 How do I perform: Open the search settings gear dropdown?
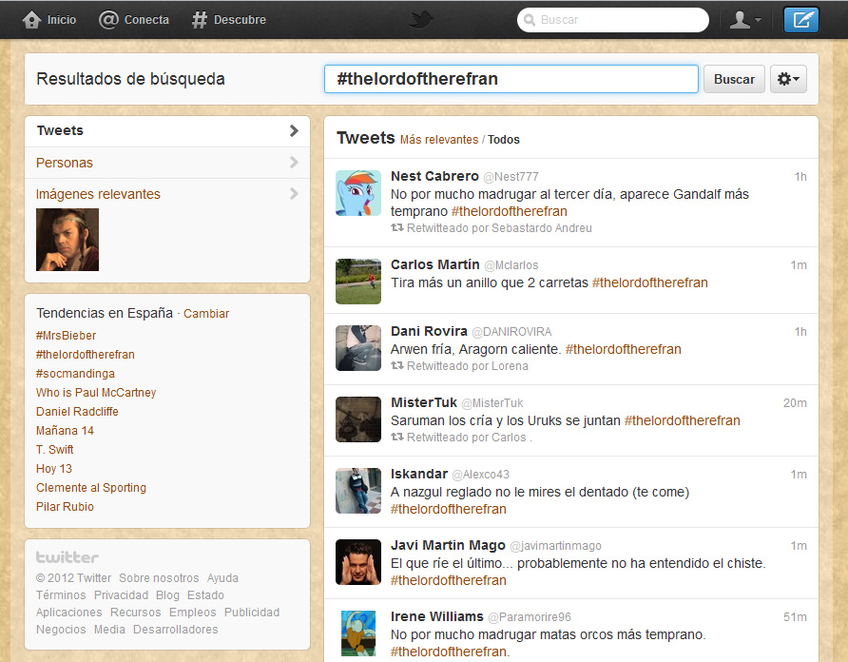pos(788,79)
